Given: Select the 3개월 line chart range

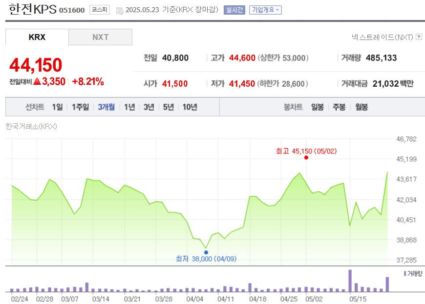Looking at the screenshot, I should [x=106, y=107].
